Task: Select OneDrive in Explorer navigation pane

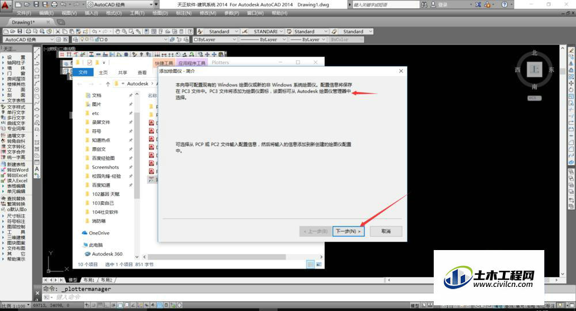Action: (99, 233)
